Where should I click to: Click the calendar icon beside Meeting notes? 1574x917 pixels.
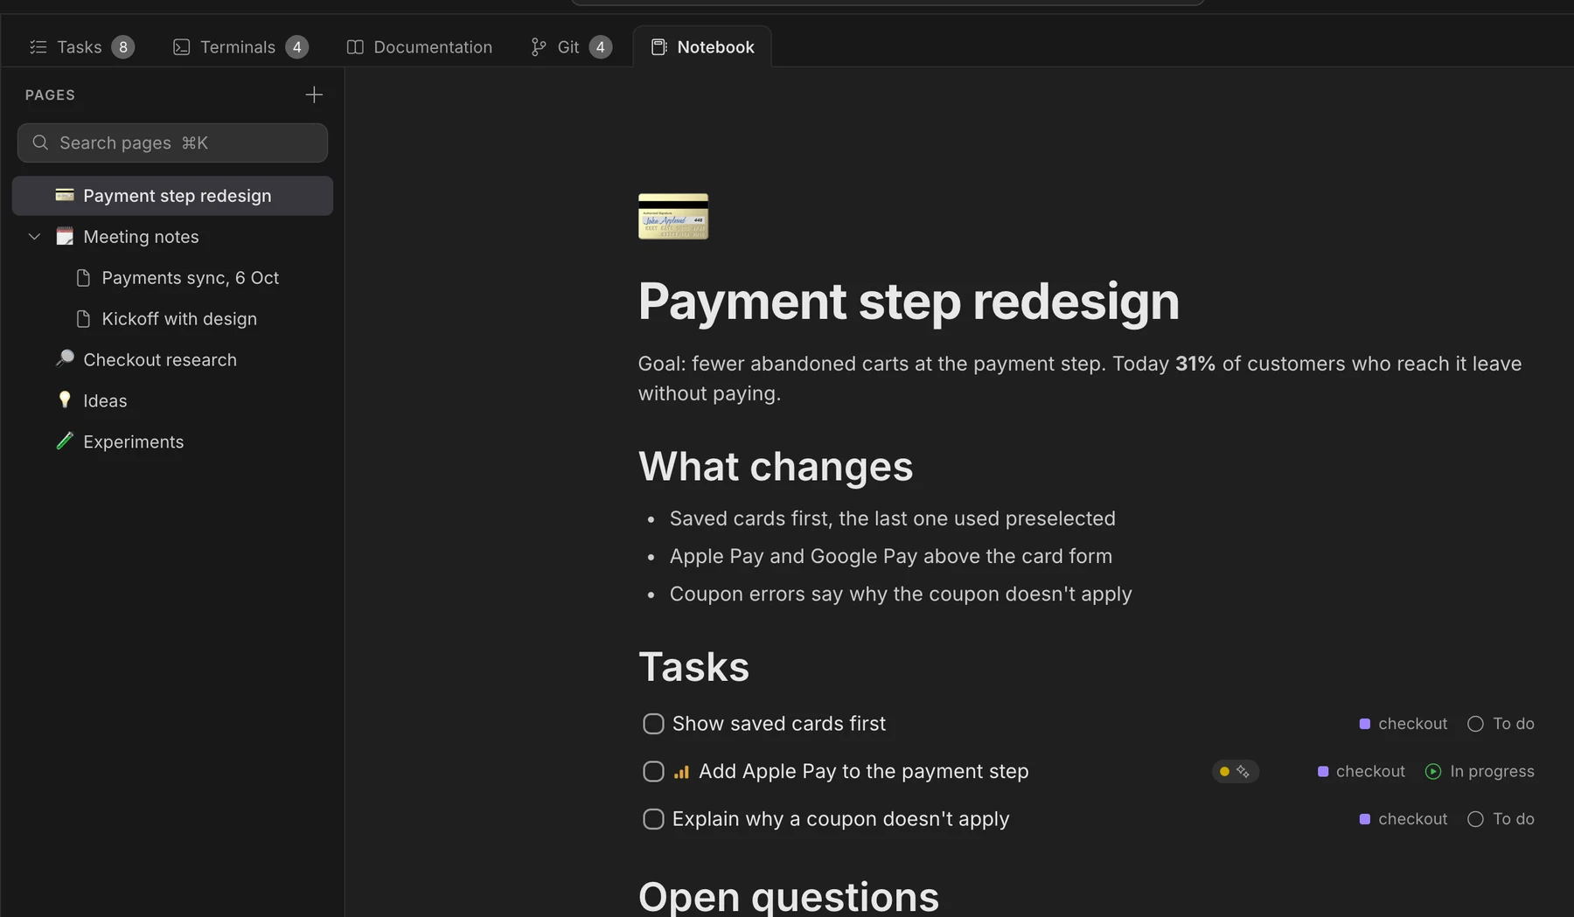tap(65, 236)
